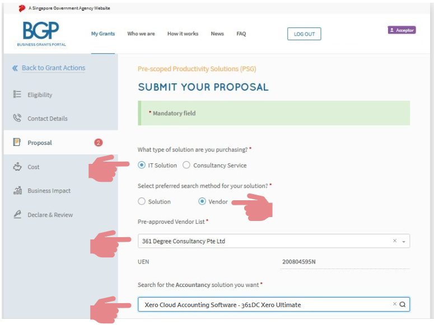Screen dimensions: 434x325
Task: Click the UEN value 200804595N
Action: click(x=298, y=262)
